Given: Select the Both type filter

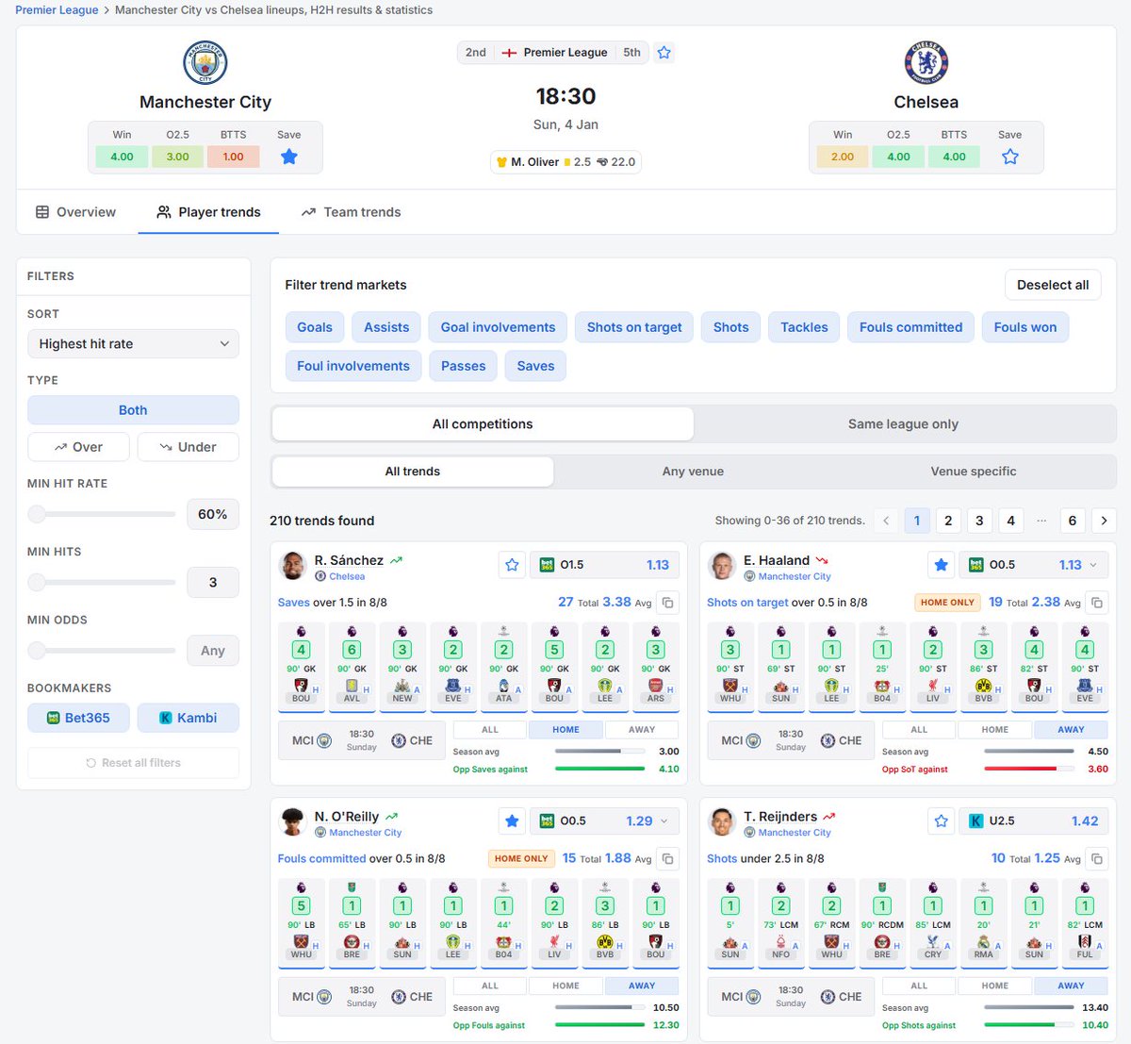Looking at the screenshot, I should pyautogui.click(x=133, y=410).
